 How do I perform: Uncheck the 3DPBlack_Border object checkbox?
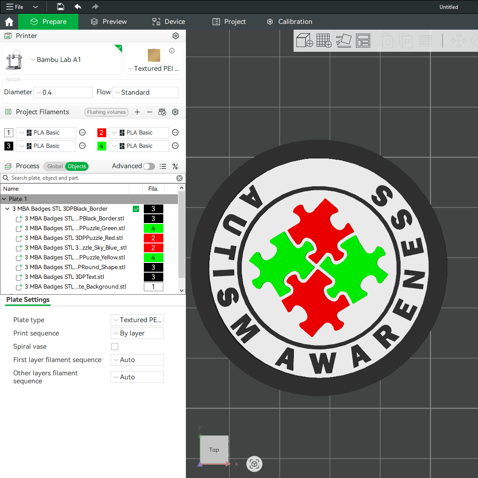pos(136,209)
